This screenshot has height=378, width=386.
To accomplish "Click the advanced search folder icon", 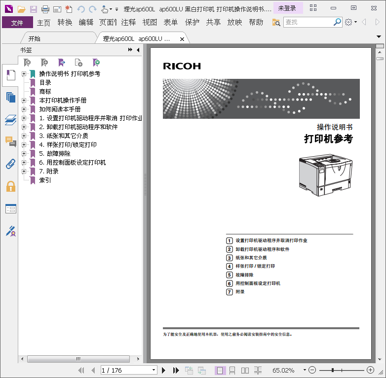I will (x=276, y=22).
